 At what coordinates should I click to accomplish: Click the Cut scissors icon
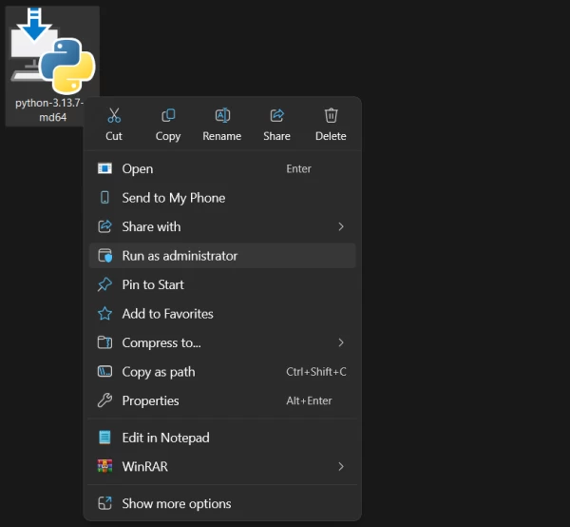point(114,116)
